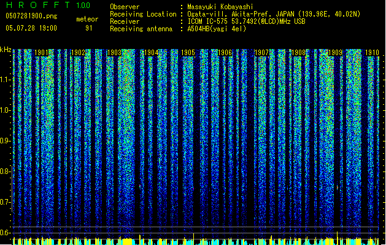
Task: Click the 1901 time marker
Action: tap(41, 53)
